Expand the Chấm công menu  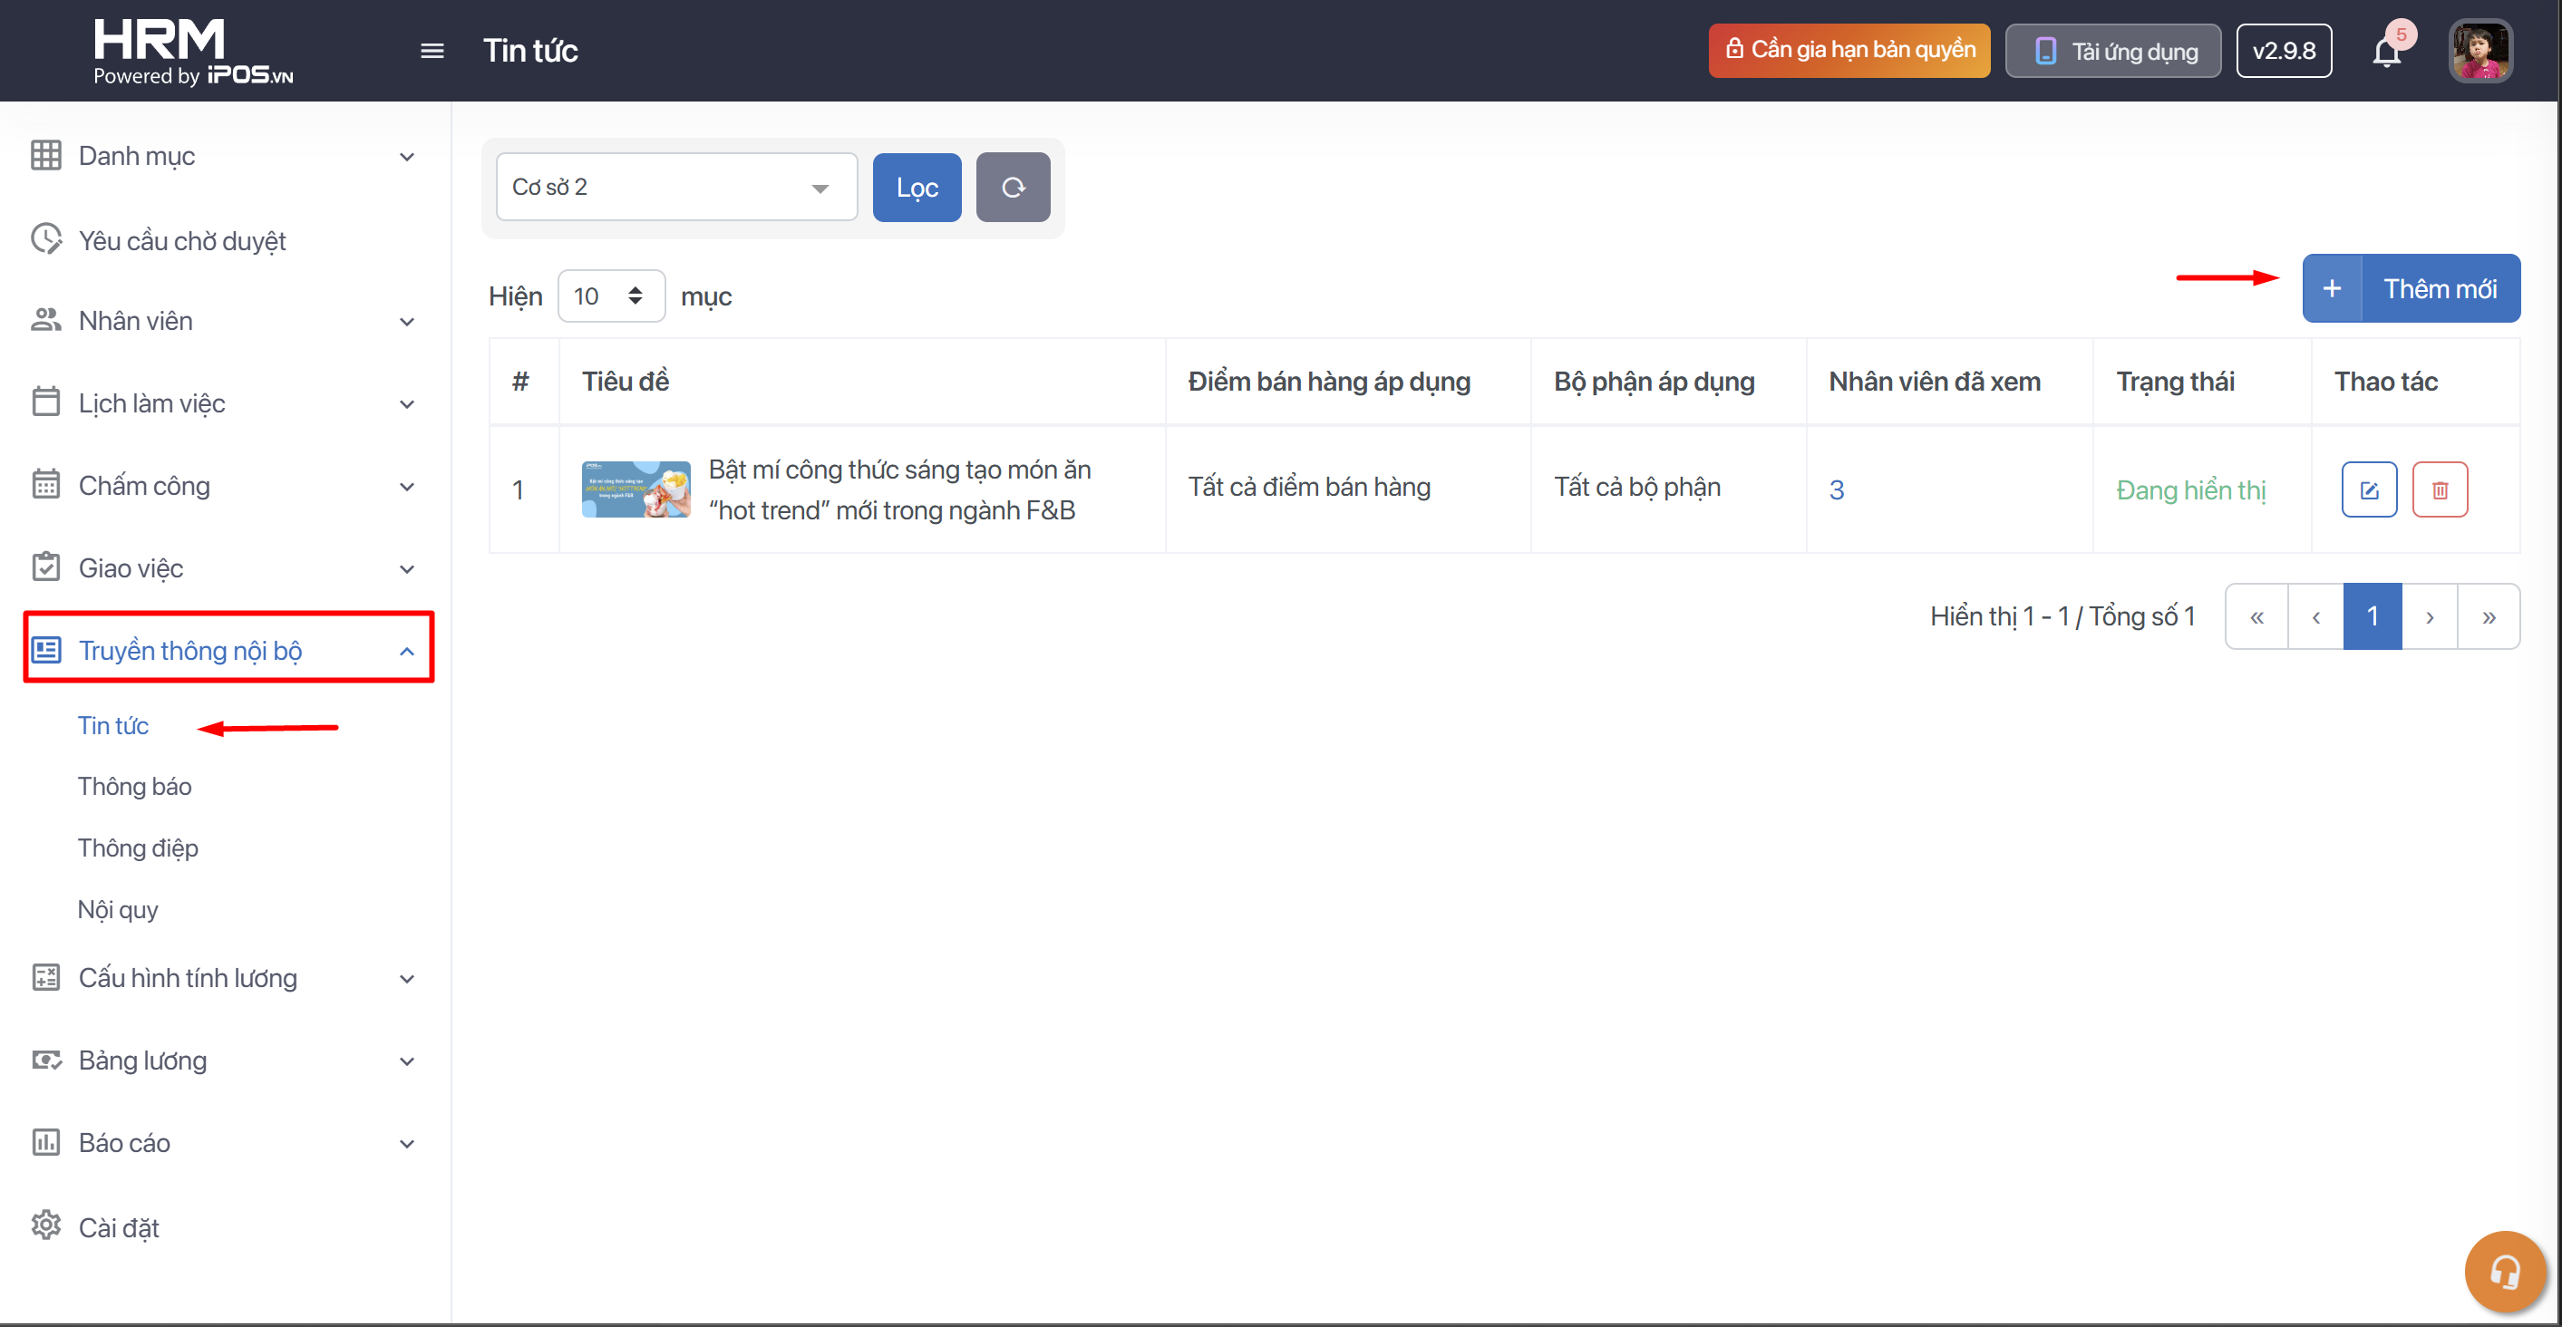[224, 486]
